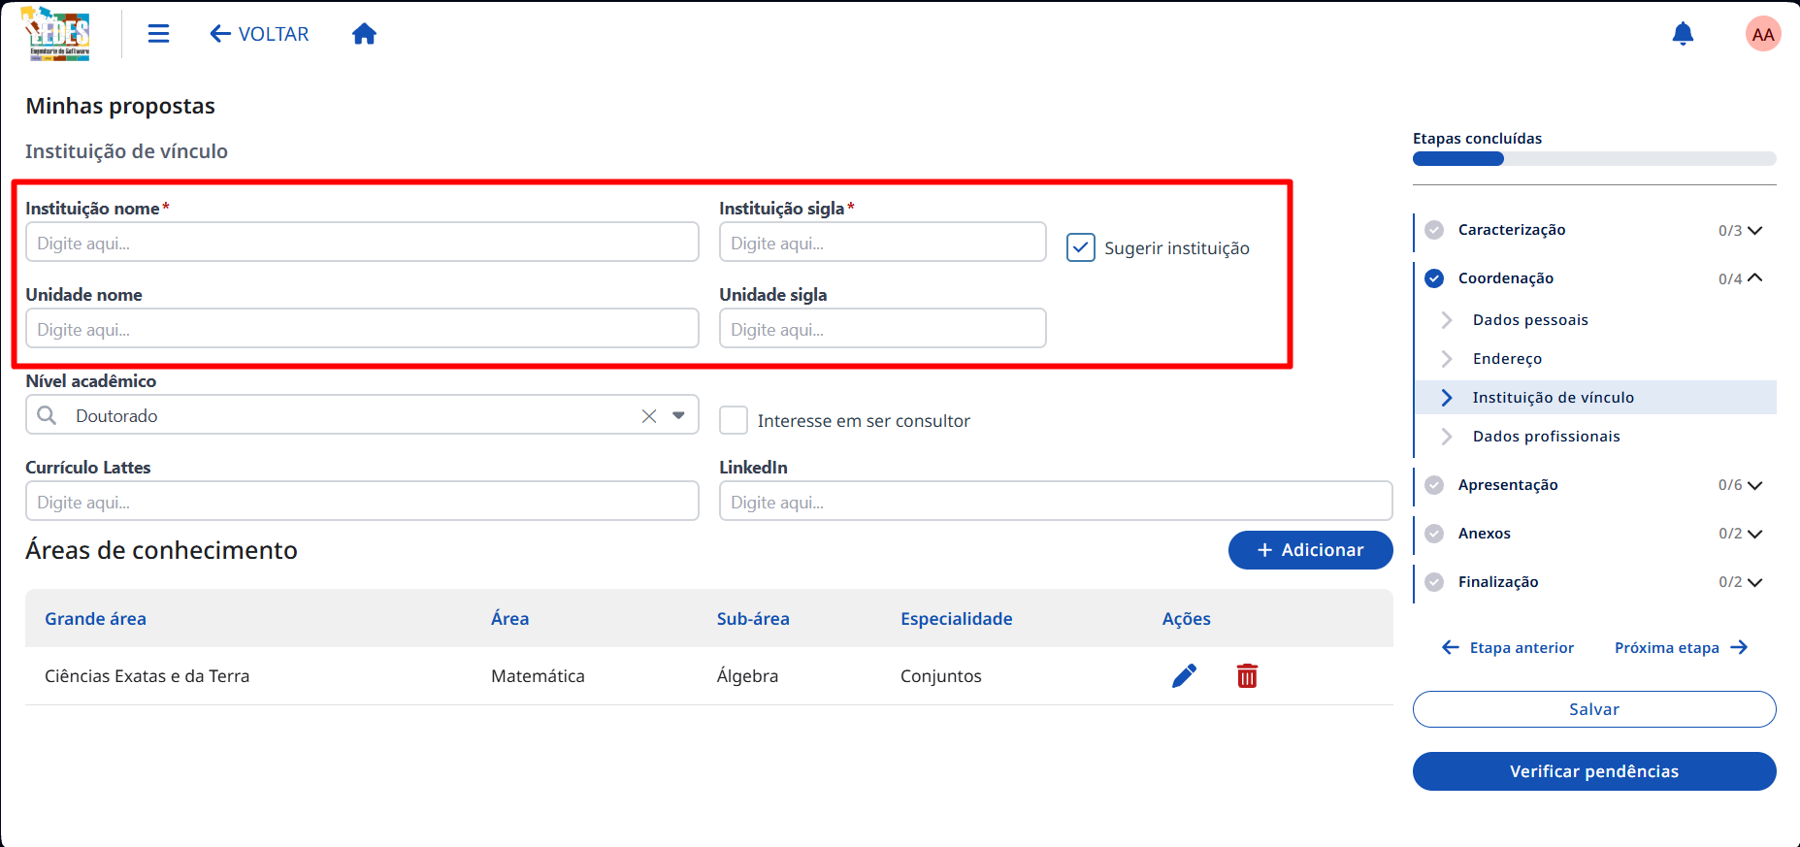The width and height of the screenshot is (1800, 847).
Task: Open the hamburger menu icon
Action: tap(158, 34)
